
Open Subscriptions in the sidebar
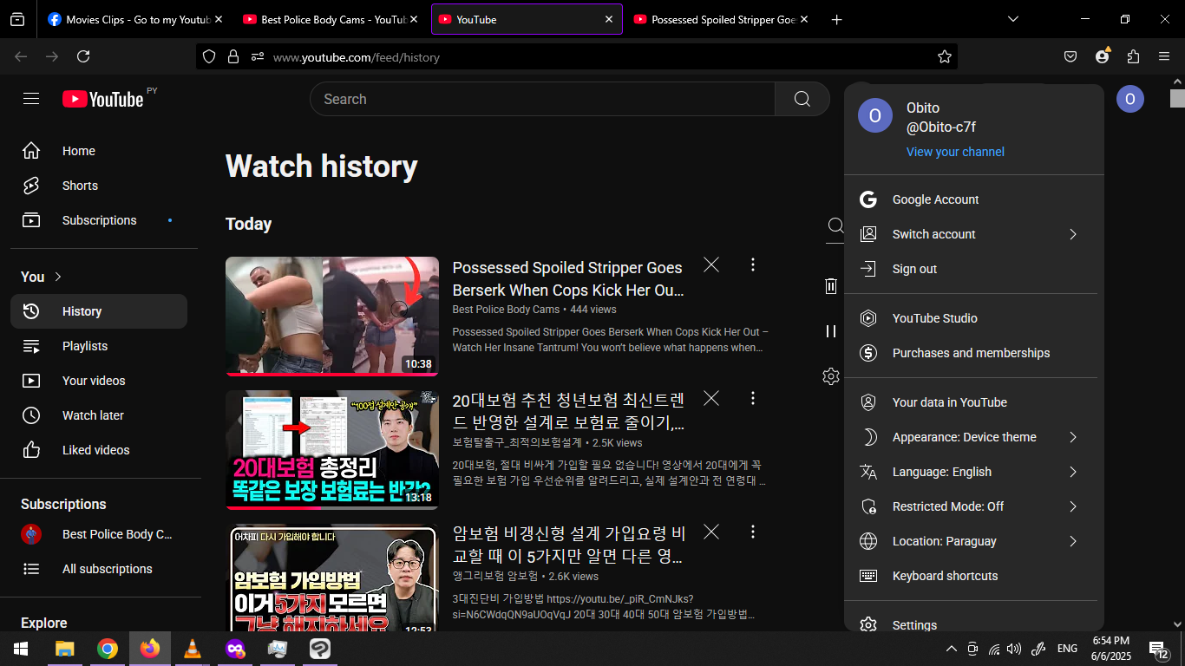[99, 220]
